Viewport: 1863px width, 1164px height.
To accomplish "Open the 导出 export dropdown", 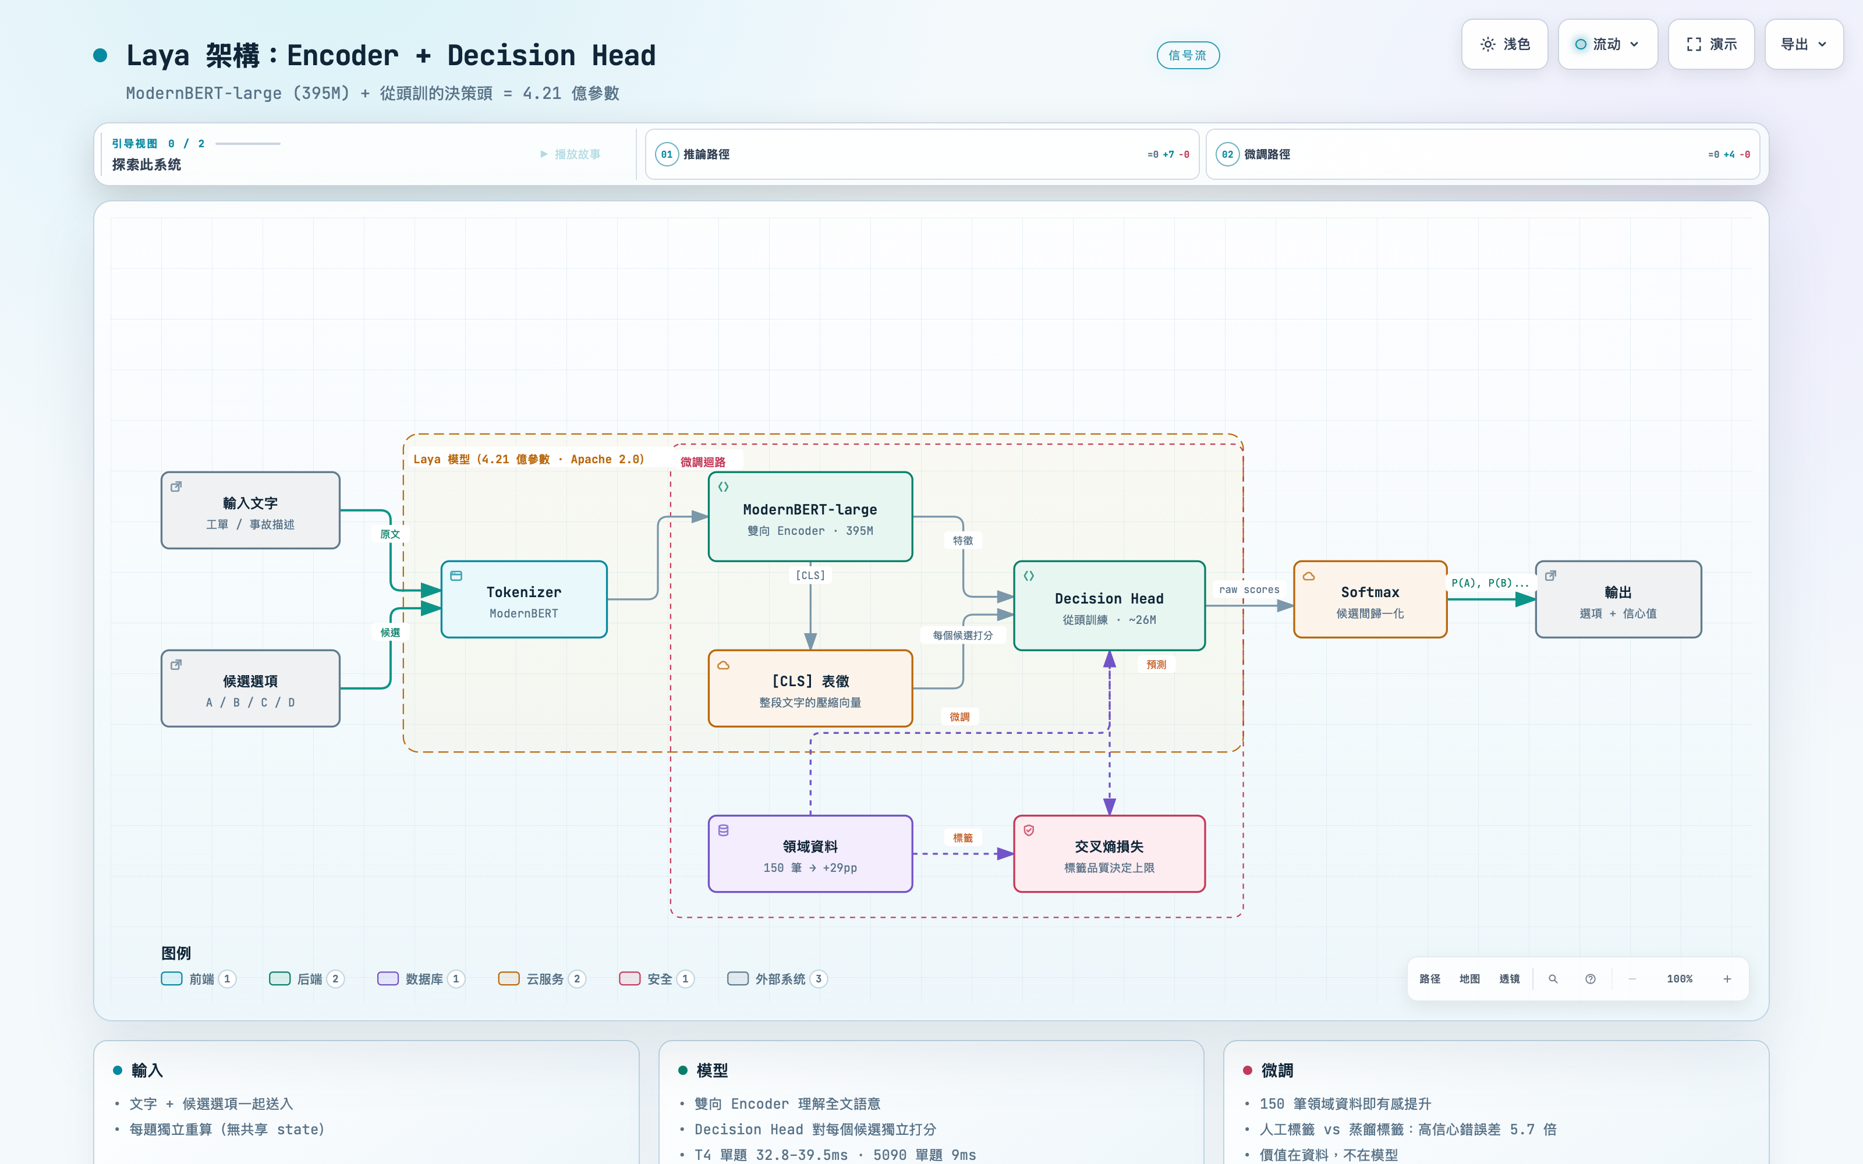I will tap(1804, 45).
